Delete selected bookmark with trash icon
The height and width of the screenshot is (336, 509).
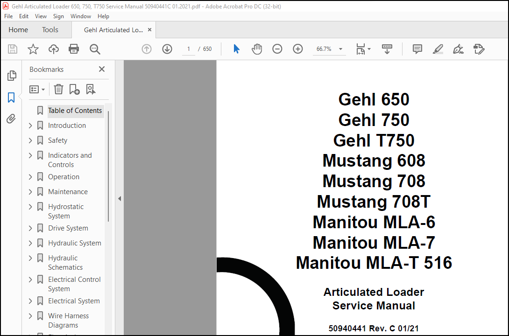(58, 89)
